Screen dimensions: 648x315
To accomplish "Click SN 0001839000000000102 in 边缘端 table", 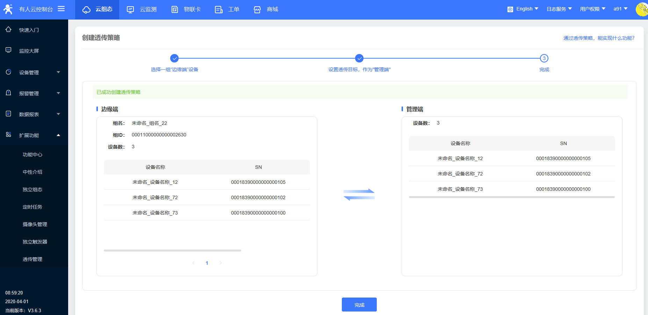I will 258,197.
